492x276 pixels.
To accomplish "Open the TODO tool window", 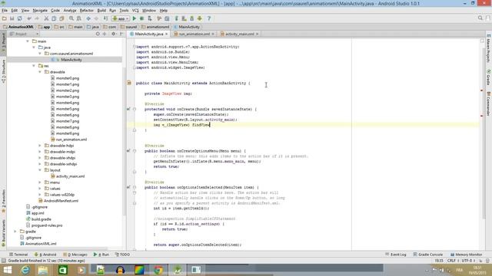I will pyautogui.click(x=122, y=255).
